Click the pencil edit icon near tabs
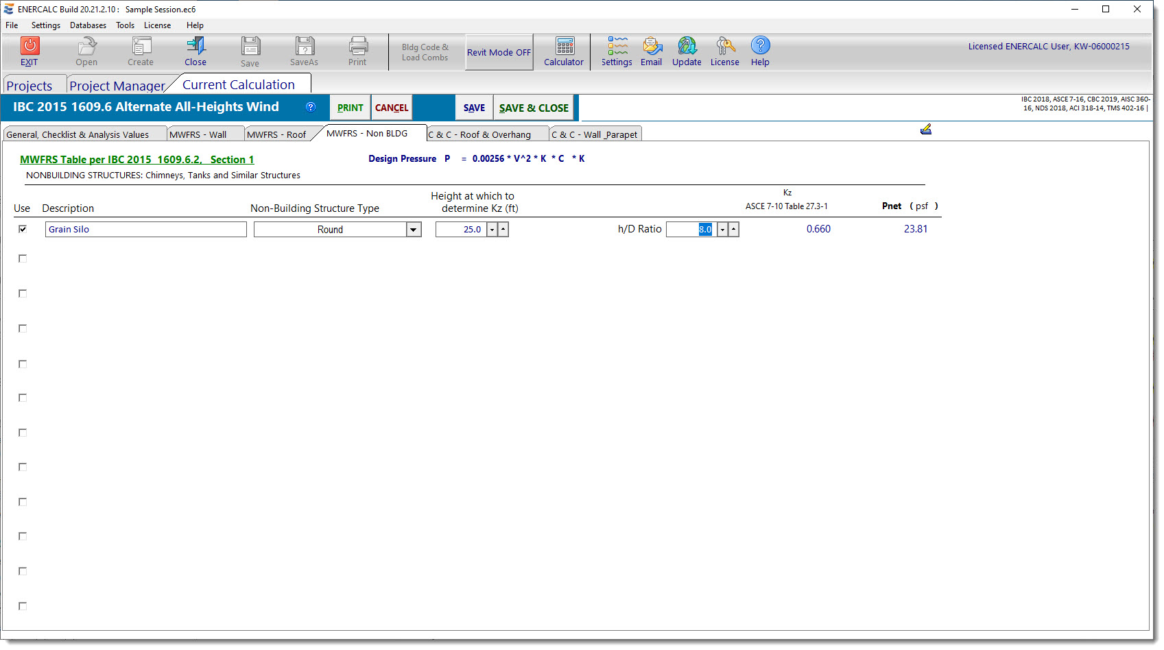This screenshot has width=1164, height=650. [x=925, y=130]
